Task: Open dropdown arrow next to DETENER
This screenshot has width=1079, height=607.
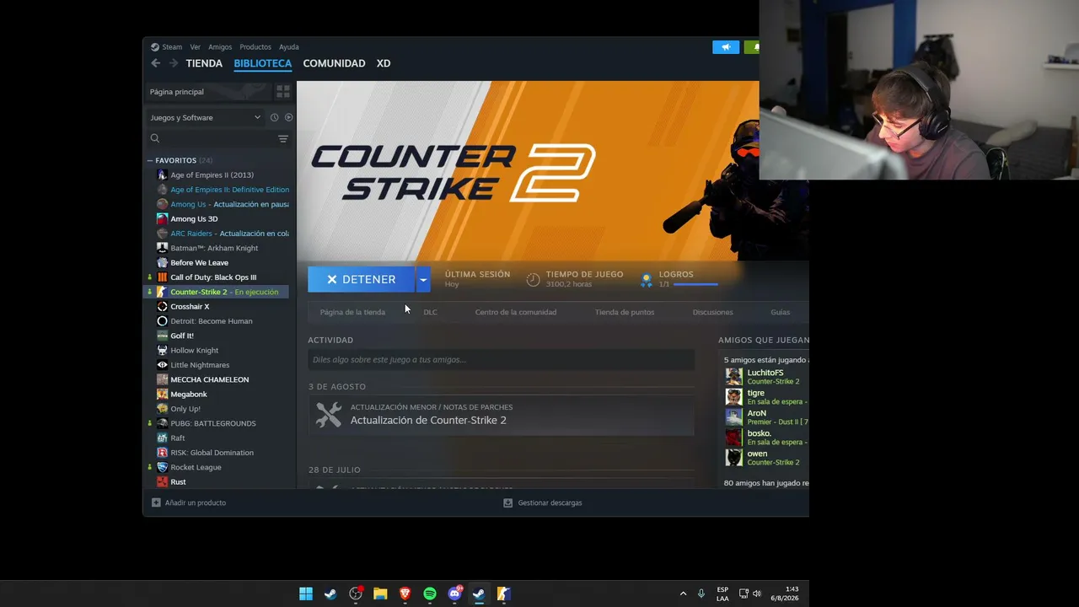Action: (x=423, y=279)
